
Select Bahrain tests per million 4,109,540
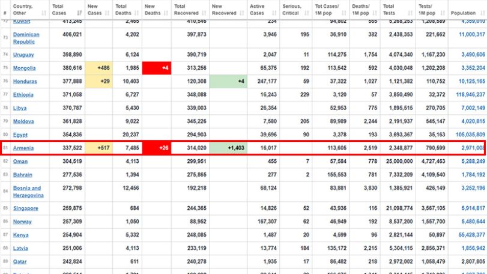(434, 175)
